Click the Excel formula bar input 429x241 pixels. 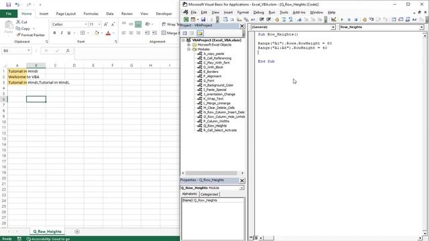pos(127,54)
